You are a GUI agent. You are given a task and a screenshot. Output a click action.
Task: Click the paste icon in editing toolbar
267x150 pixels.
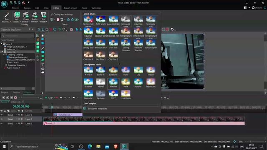pyautogui.click(x=47, y=30)
